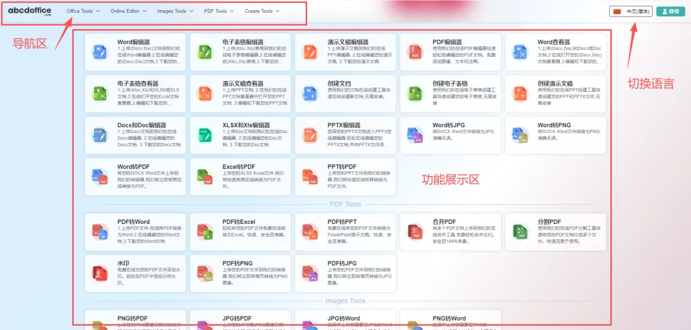Open the Excel转PDF title link
The image size is (691, 330).
239,166
